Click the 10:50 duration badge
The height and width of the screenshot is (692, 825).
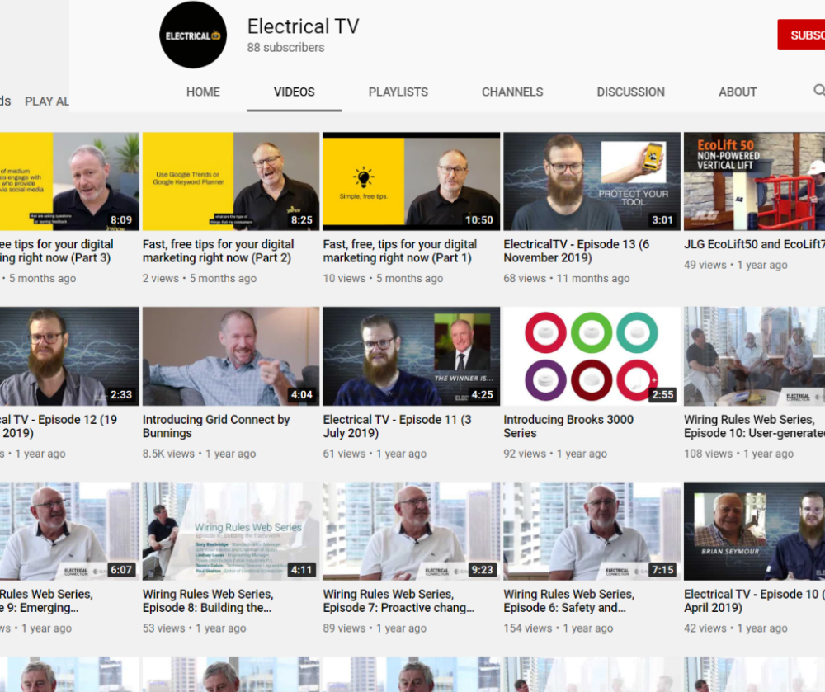478,219
